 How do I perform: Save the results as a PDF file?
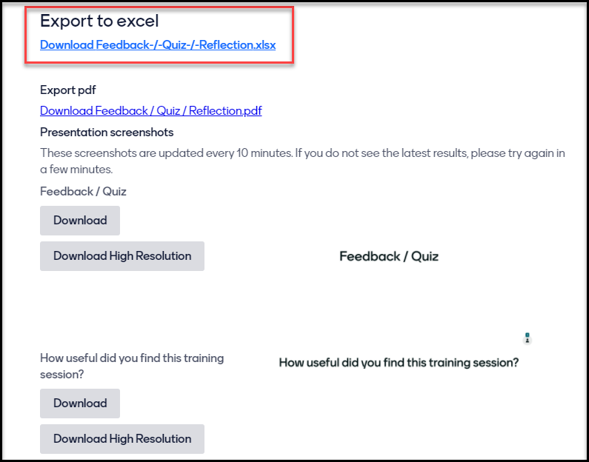150,111
